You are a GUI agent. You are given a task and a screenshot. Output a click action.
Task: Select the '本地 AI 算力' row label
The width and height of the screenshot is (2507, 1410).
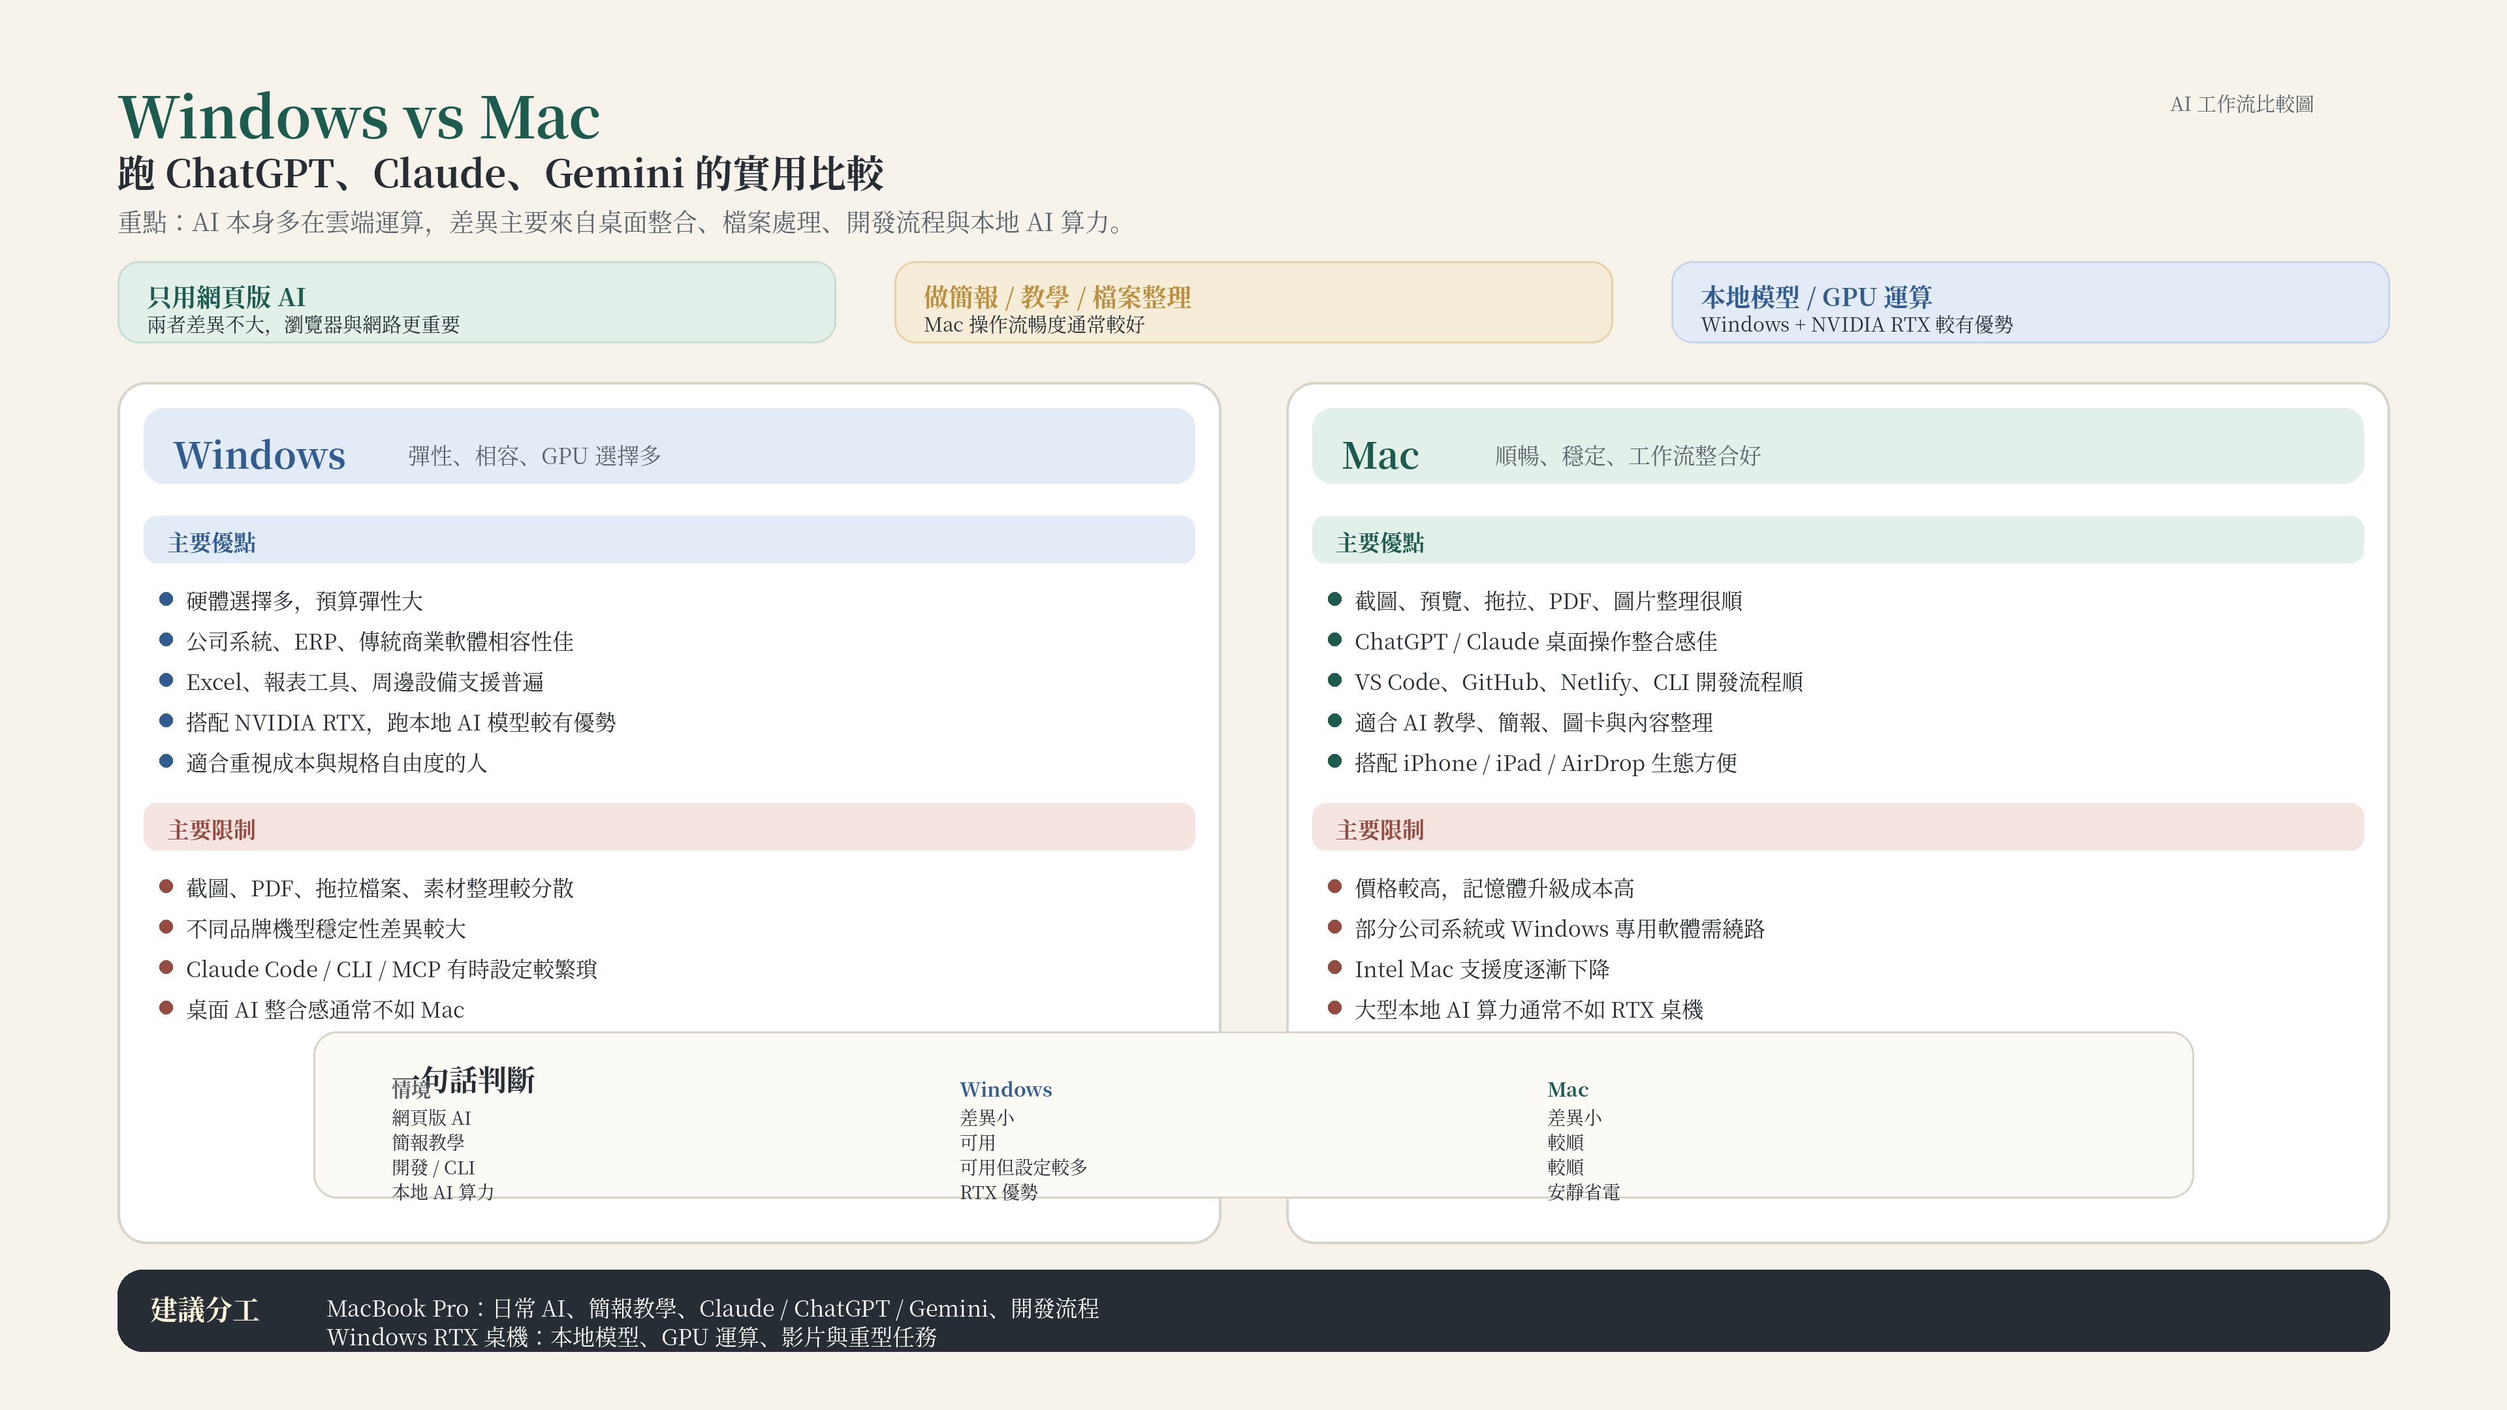click(443, 1191)
